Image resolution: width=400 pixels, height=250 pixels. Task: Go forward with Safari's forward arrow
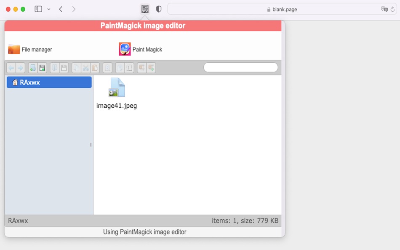(x=74, y=9)
